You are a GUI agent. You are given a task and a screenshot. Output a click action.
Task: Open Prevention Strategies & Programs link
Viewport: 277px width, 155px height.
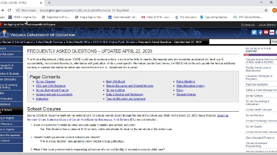259,77
